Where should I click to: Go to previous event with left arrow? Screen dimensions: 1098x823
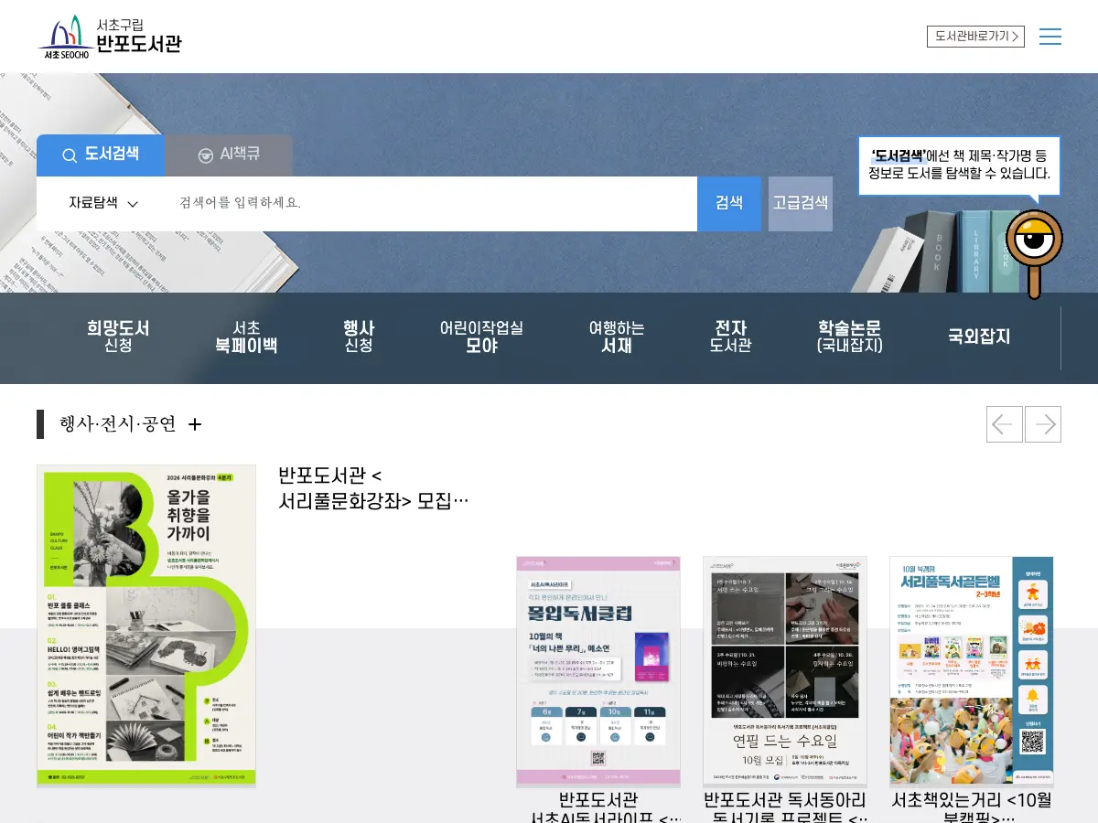click(x=1005, y=424)
